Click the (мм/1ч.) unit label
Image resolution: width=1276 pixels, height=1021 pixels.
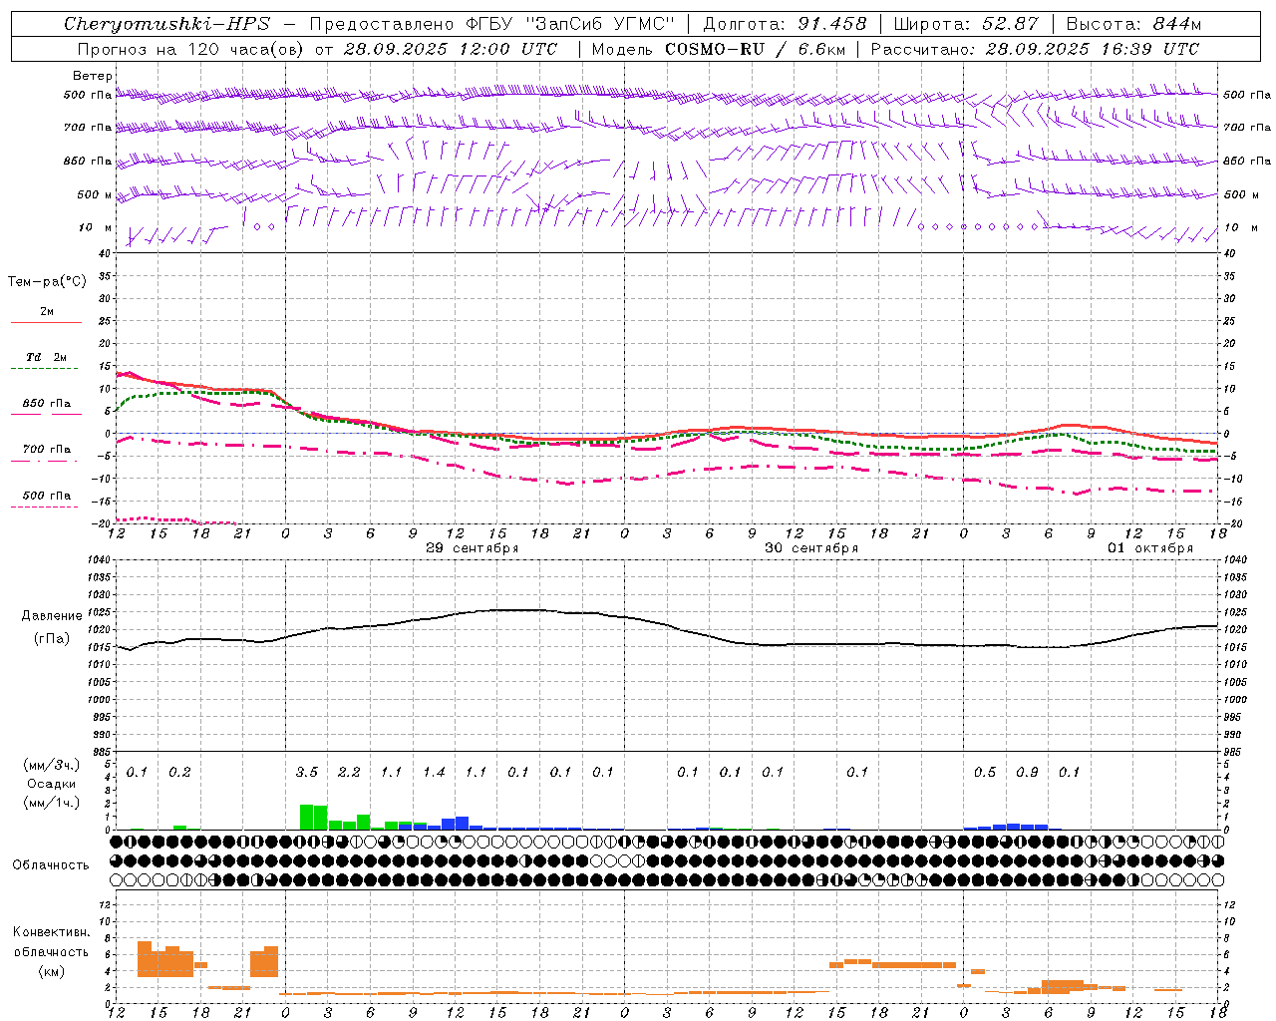[x=51, y=803]
